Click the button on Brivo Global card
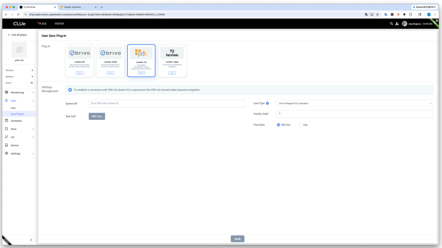The height and width of the screenshot is (248, 442). 110,73
